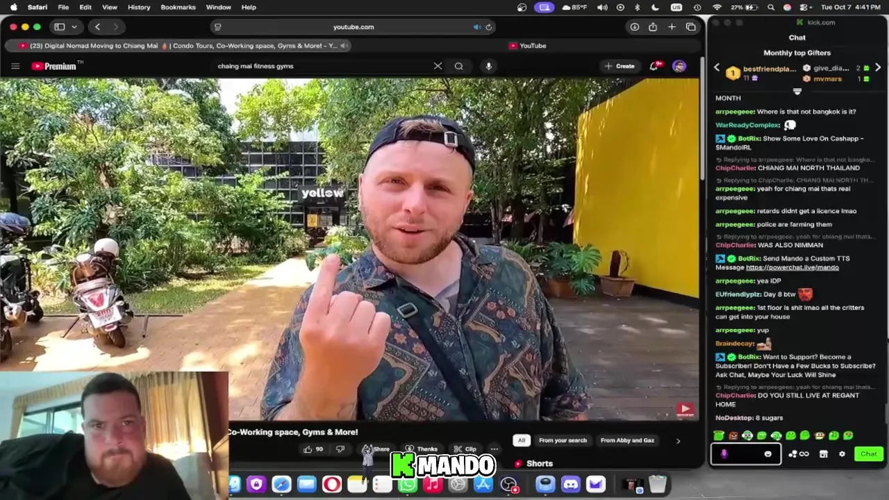Click the subscribe watermark on the video

coord(685,410)
